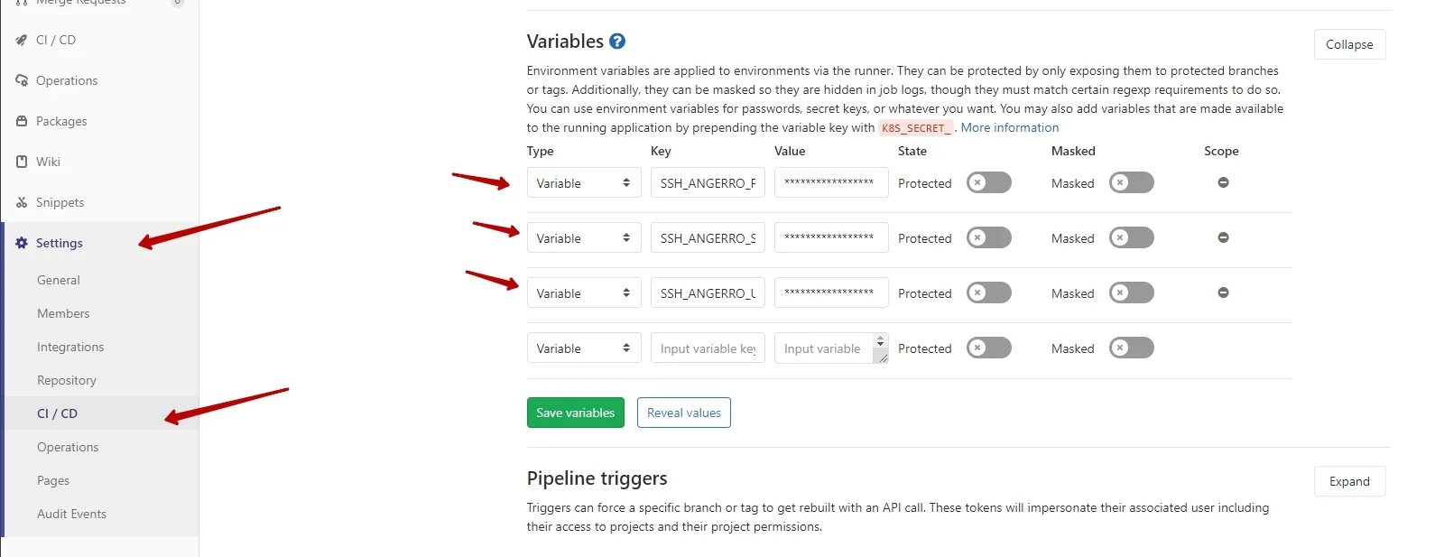Enable Protected for the empty new variable row
This screenshot has height=557, width=1435.
988,348
